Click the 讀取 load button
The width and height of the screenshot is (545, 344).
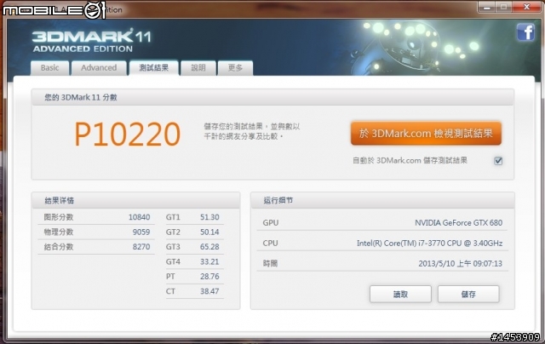[400, 295]
